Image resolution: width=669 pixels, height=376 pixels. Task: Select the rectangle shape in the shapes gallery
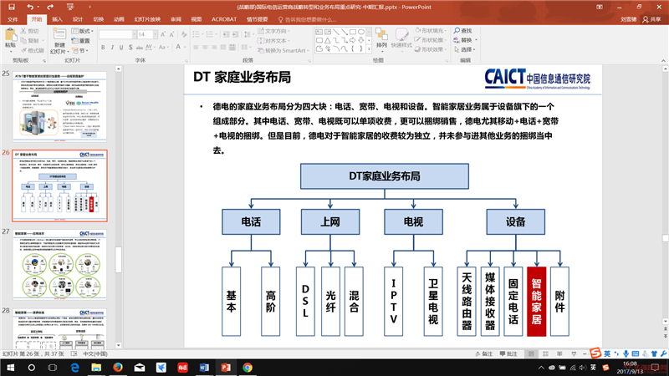point(353,32)
